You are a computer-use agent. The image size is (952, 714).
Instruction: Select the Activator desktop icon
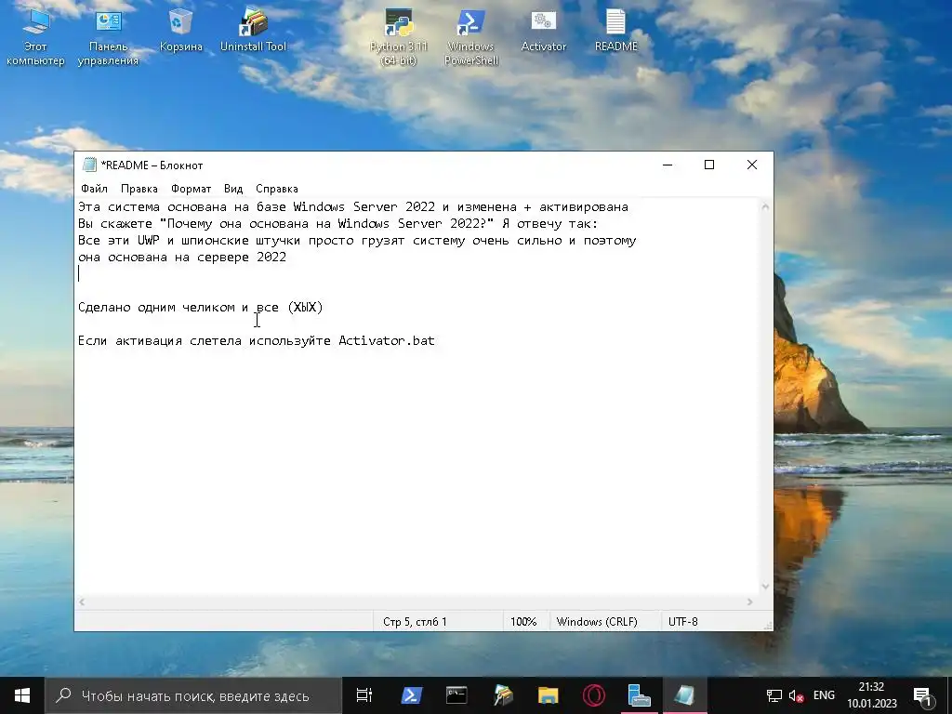pyautogui.click(x=543, y=31)
